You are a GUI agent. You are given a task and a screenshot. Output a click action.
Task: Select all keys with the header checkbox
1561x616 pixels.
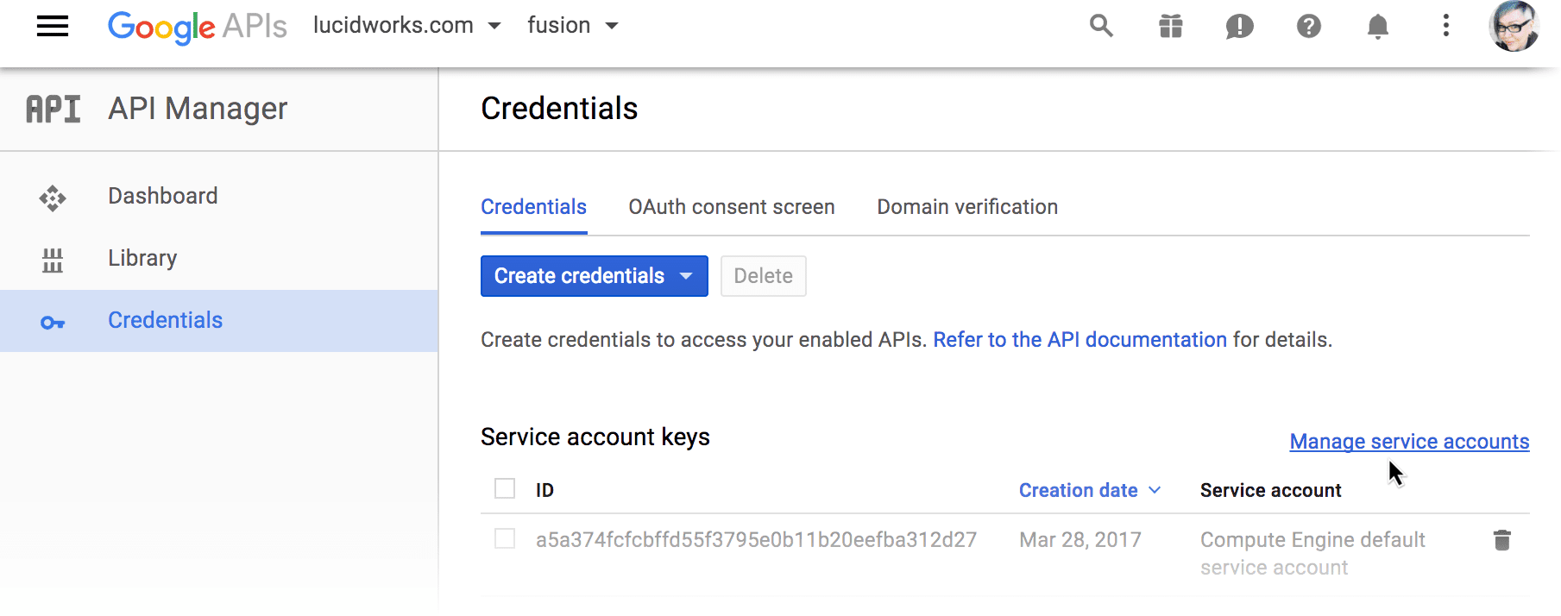click(x=505, y=488)
